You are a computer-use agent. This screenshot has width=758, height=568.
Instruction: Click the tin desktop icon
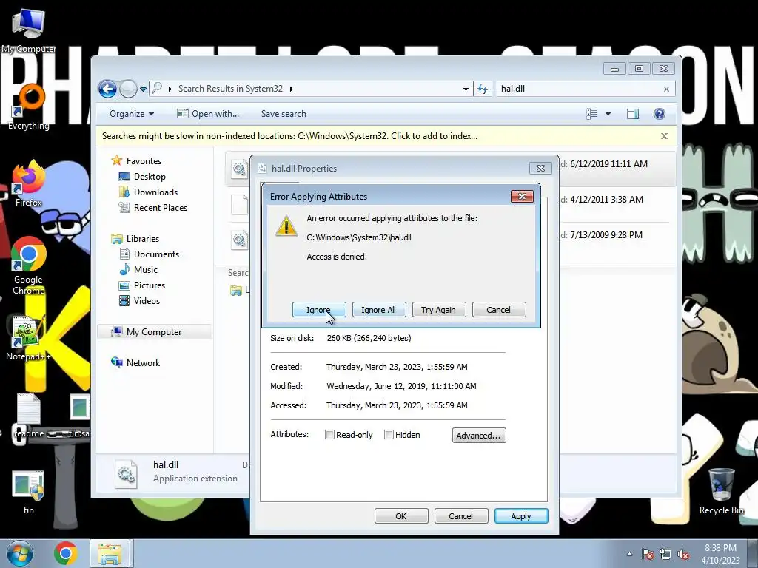pos(29,493)
